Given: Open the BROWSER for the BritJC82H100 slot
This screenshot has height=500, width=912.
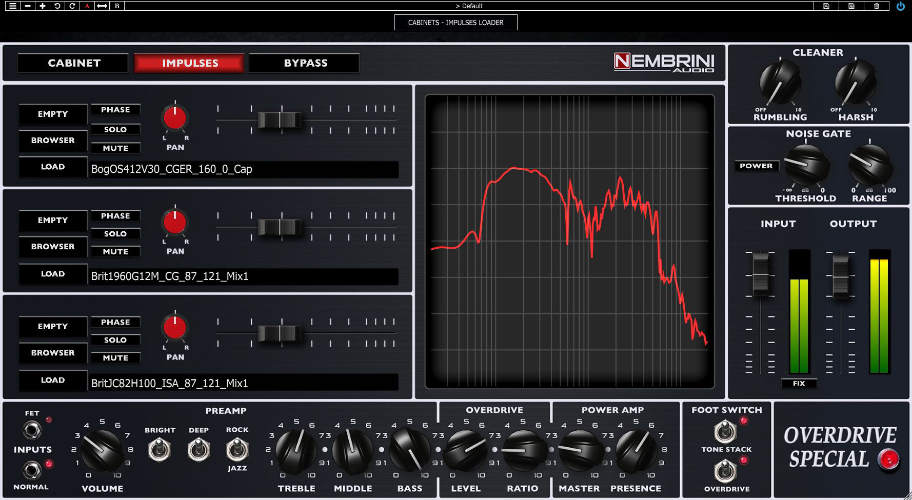Looking at the screenshot, I should point(52,353).
